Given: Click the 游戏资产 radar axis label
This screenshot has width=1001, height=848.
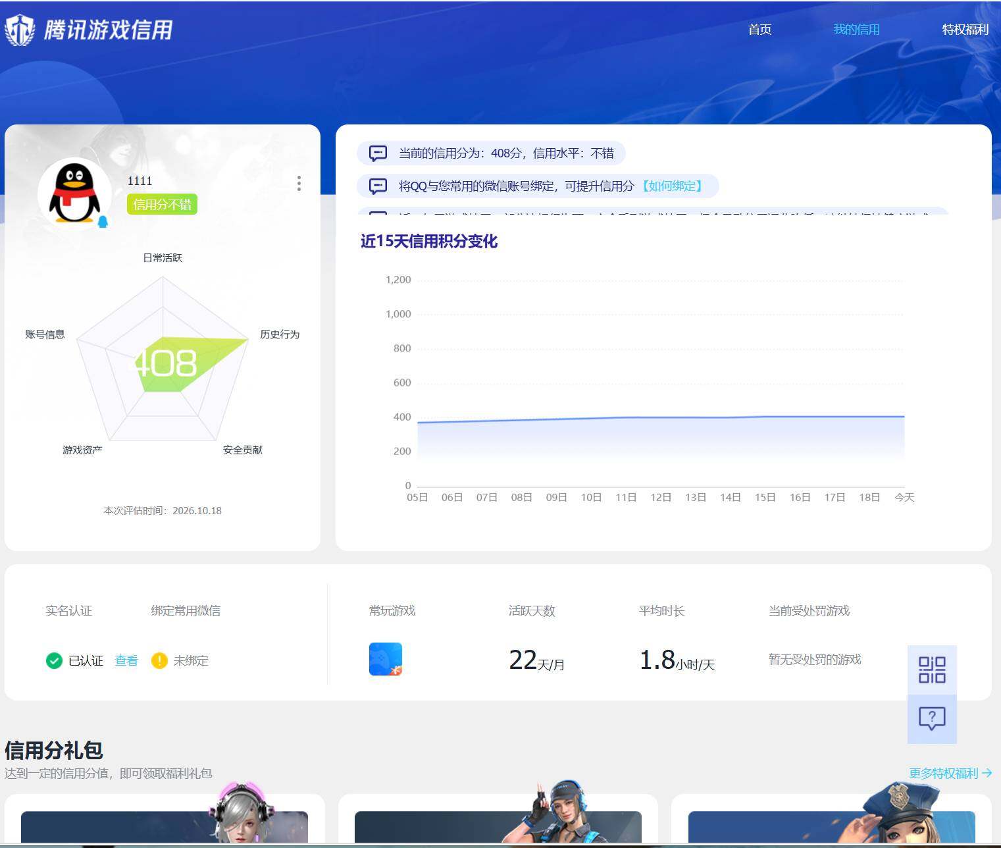Looking at the screenshot, I should click(82, 450).
